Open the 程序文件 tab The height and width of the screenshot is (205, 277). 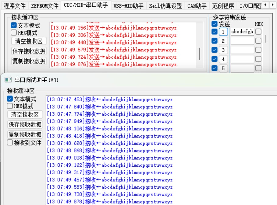click(x=15, y=6)
